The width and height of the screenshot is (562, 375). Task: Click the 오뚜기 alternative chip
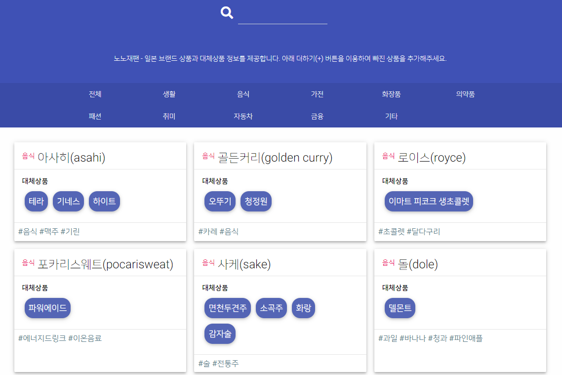(x=220, y=201)
